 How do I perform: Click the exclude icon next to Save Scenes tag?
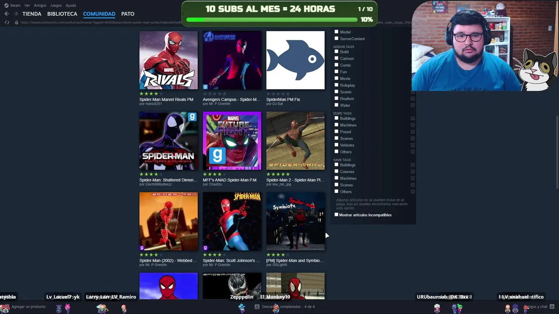click(x=413, y=185)
